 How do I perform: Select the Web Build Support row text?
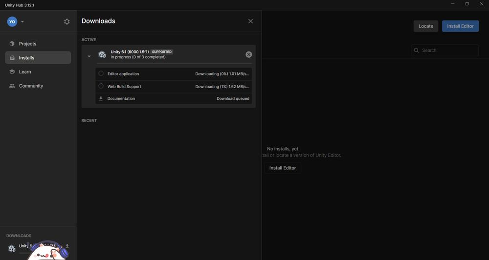(x=124, y=87)
